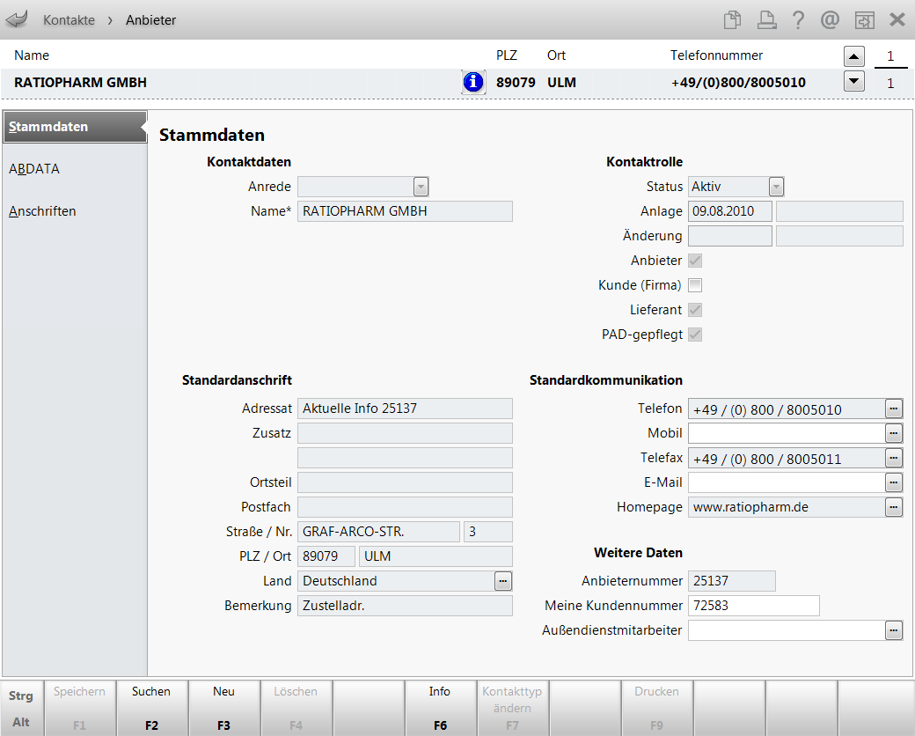915x736 pixels.
Task: Click the Telefonnummer column header
Action: 716,55
